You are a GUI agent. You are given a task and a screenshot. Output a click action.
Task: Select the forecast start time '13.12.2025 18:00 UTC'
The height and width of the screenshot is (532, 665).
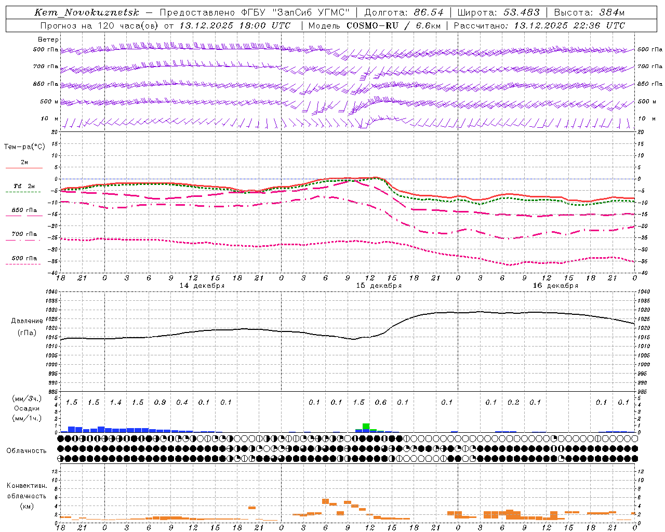point(235,25)
